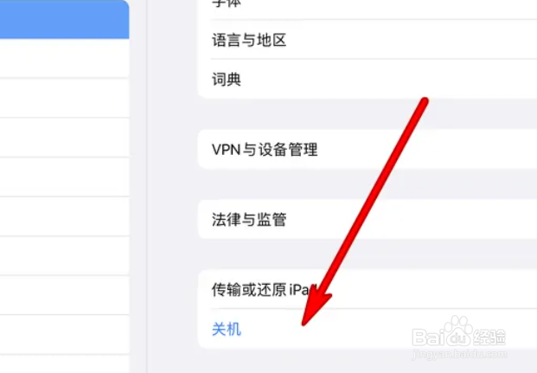Select blank sidebar row level with 传输或还原 iPad
The width and height of the screenshot is (537, 373).
[x=64, y=295]
